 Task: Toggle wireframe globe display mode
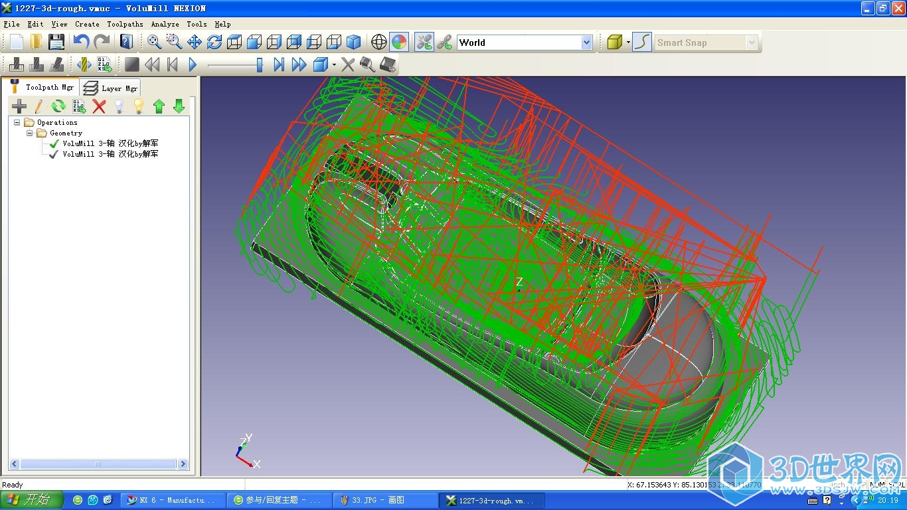(378, 42)
